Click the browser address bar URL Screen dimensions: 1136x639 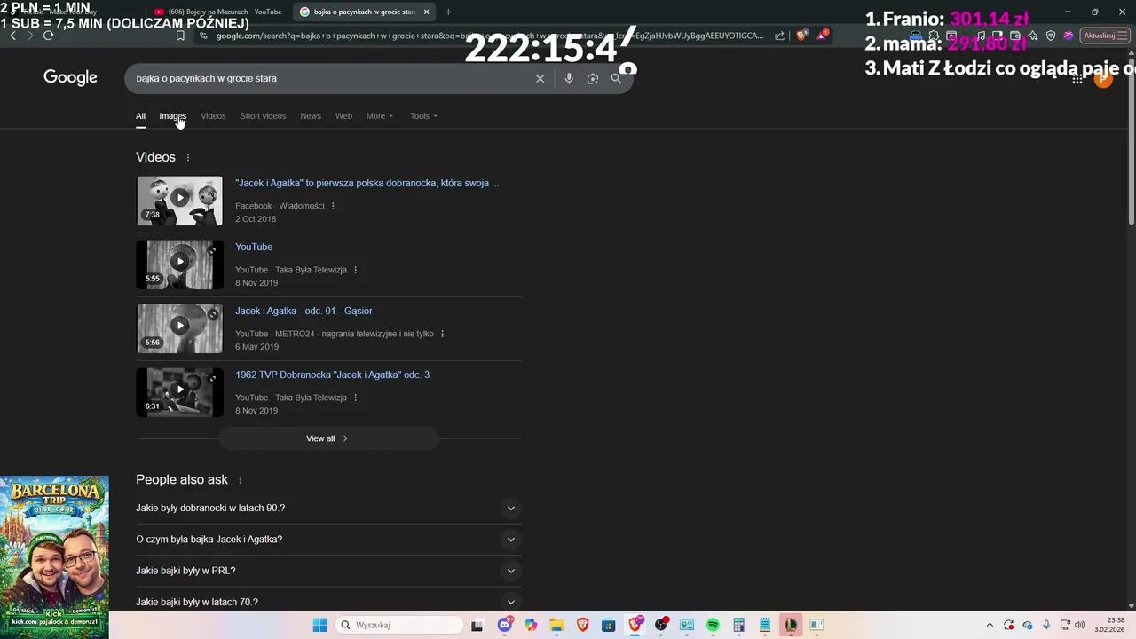point(488,35)
